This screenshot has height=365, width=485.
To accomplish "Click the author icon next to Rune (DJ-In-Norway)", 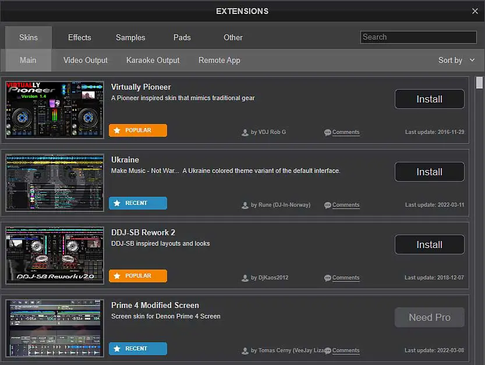I will coord(245,205).
